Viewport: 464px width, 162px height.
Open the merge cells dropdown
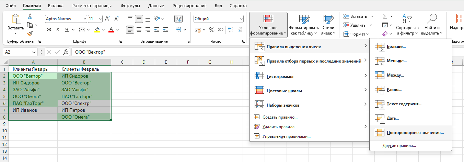click(x=184, y=30)
